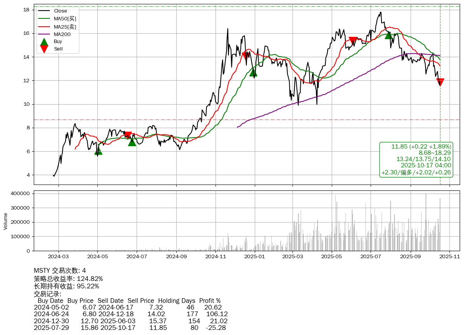The image size is (464, 335).
Task: Click the first green Buy triangle near 2024-05
Action: 98,150
